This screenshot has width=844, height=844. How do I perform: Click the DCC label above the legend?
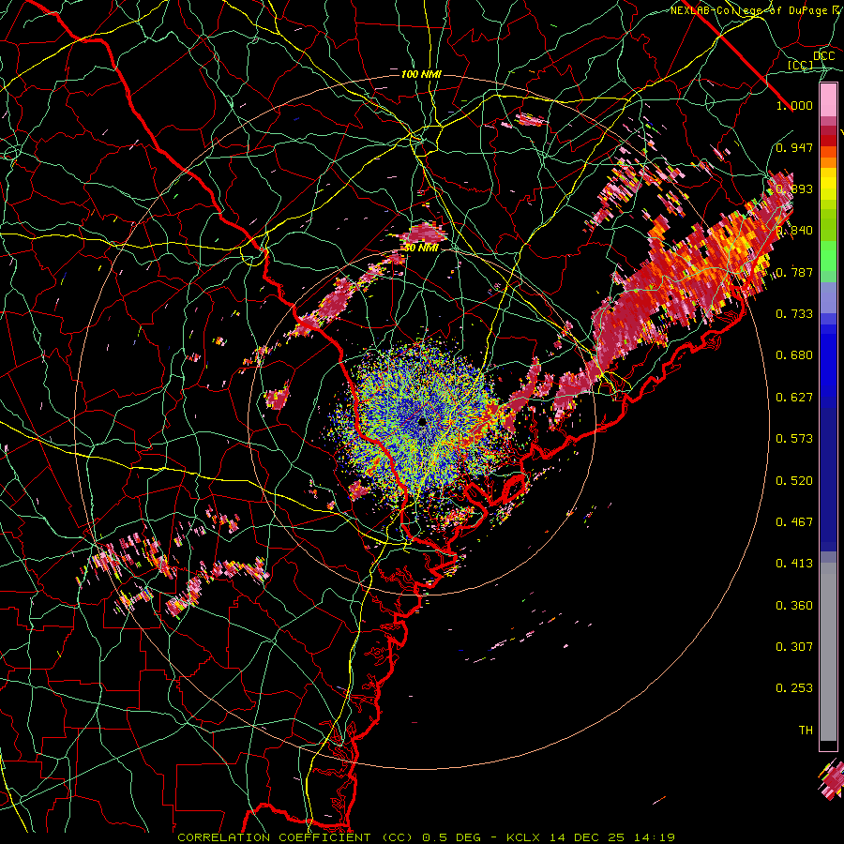[x=824, y=56]
